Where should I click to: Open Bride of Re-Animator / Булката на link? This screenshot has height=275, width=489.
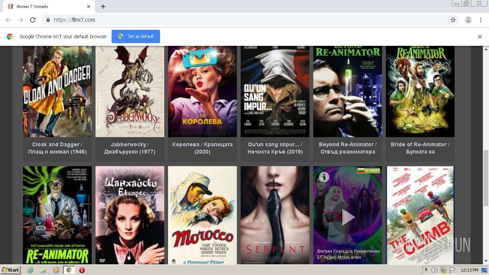[x=420, y=148]
